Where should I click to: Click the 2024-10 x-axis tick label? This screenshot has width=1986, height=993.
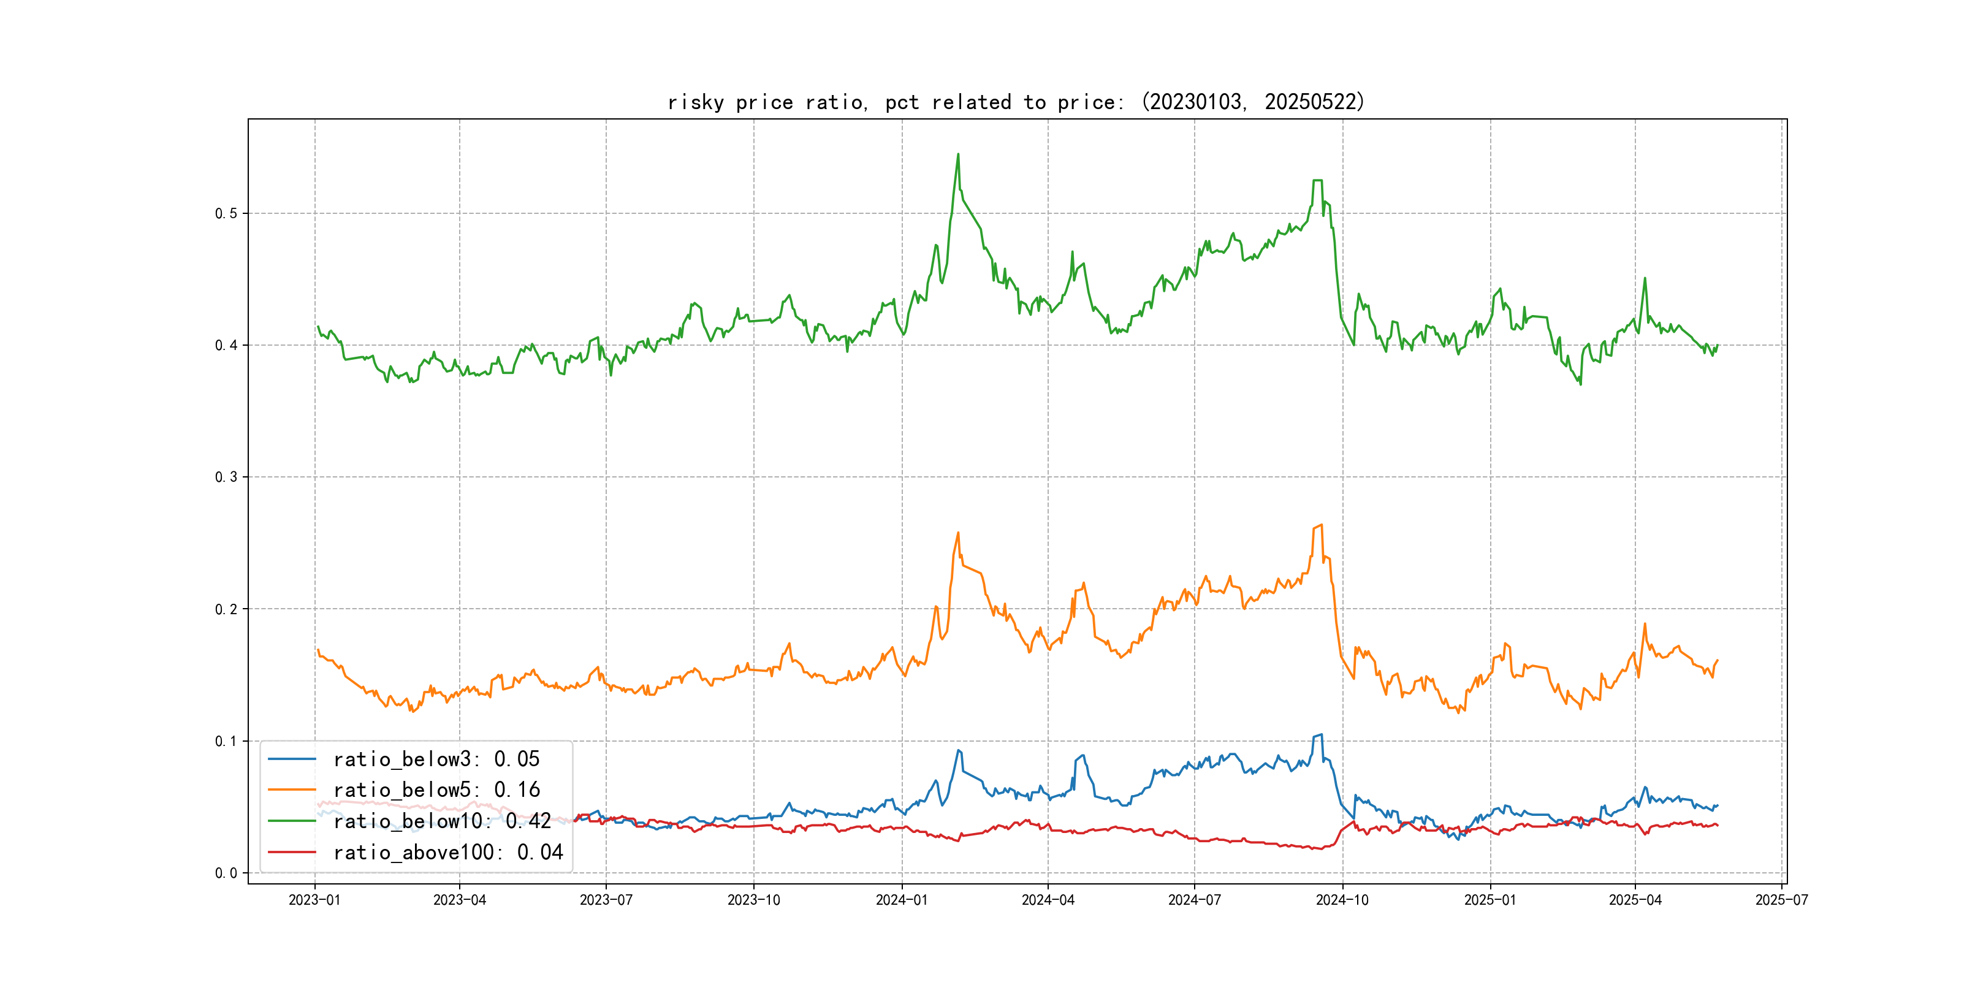point(1342,900)
